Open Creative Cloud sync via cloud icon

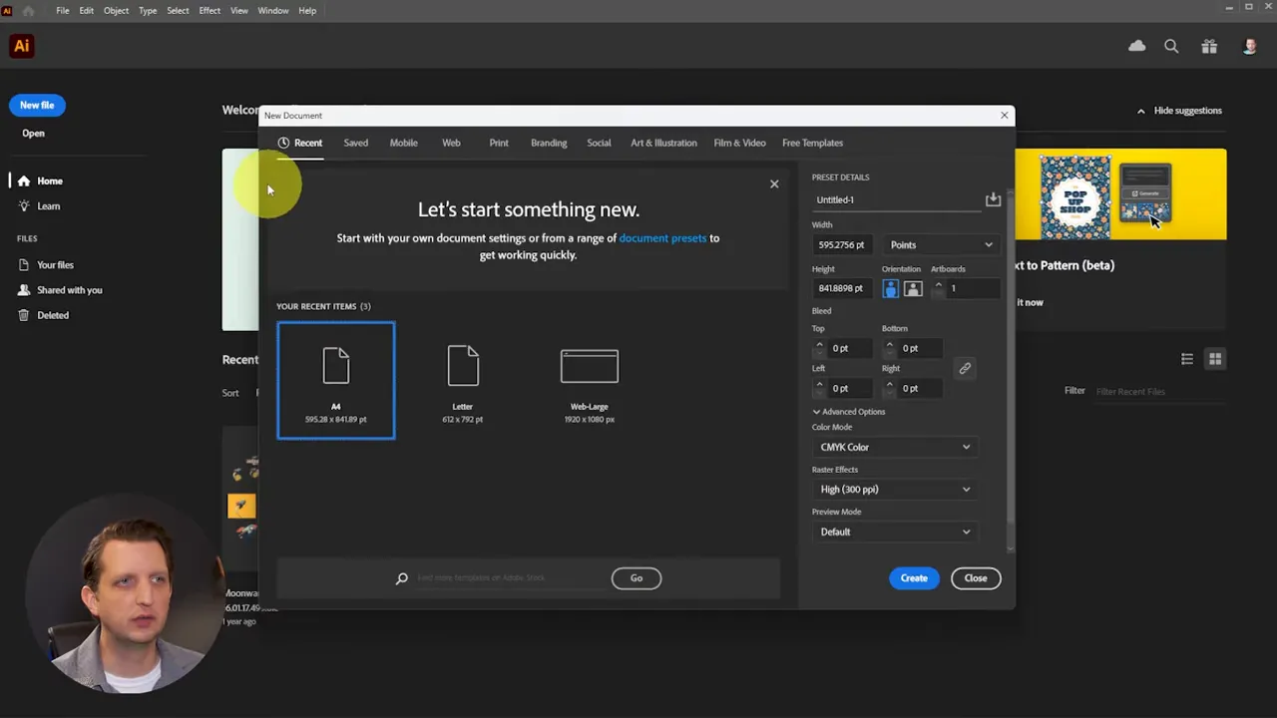[1136, 46]
